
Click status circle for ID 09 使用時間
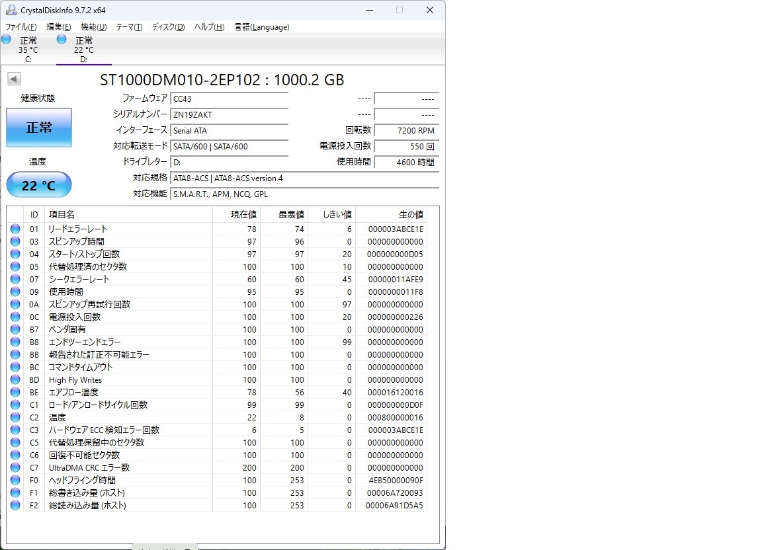(16, 292)
